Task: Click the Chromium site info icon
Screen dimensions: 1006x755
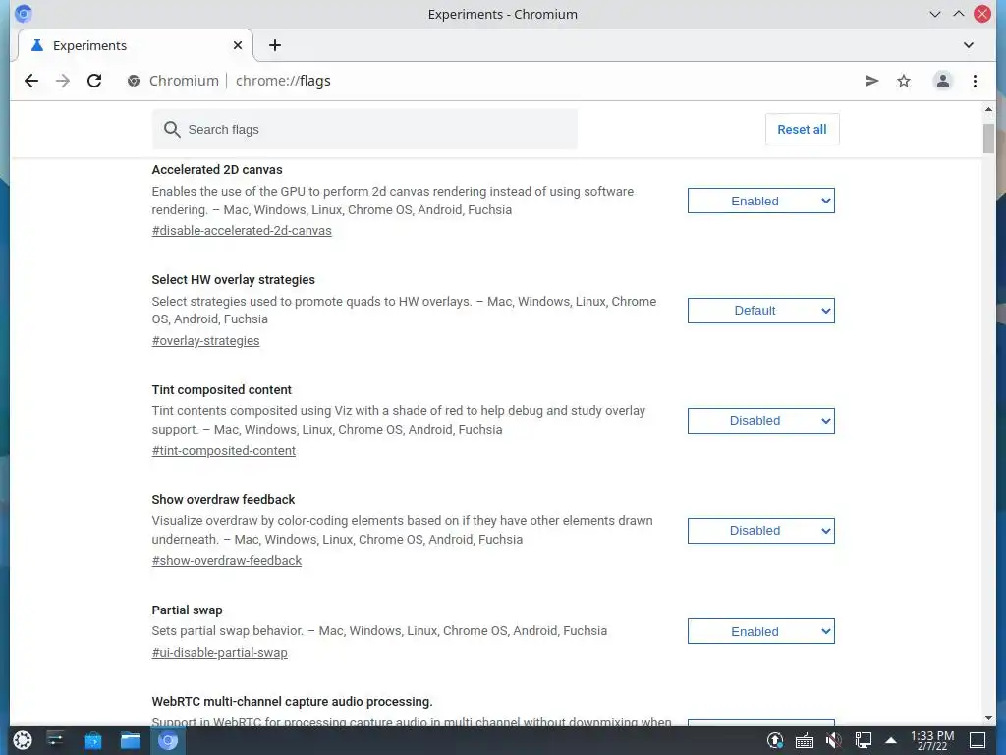Action: coord(134,81)
